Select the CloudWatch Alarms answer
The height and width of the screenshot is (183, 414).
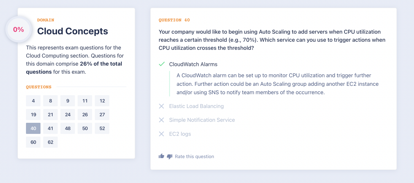pos(193,64)
